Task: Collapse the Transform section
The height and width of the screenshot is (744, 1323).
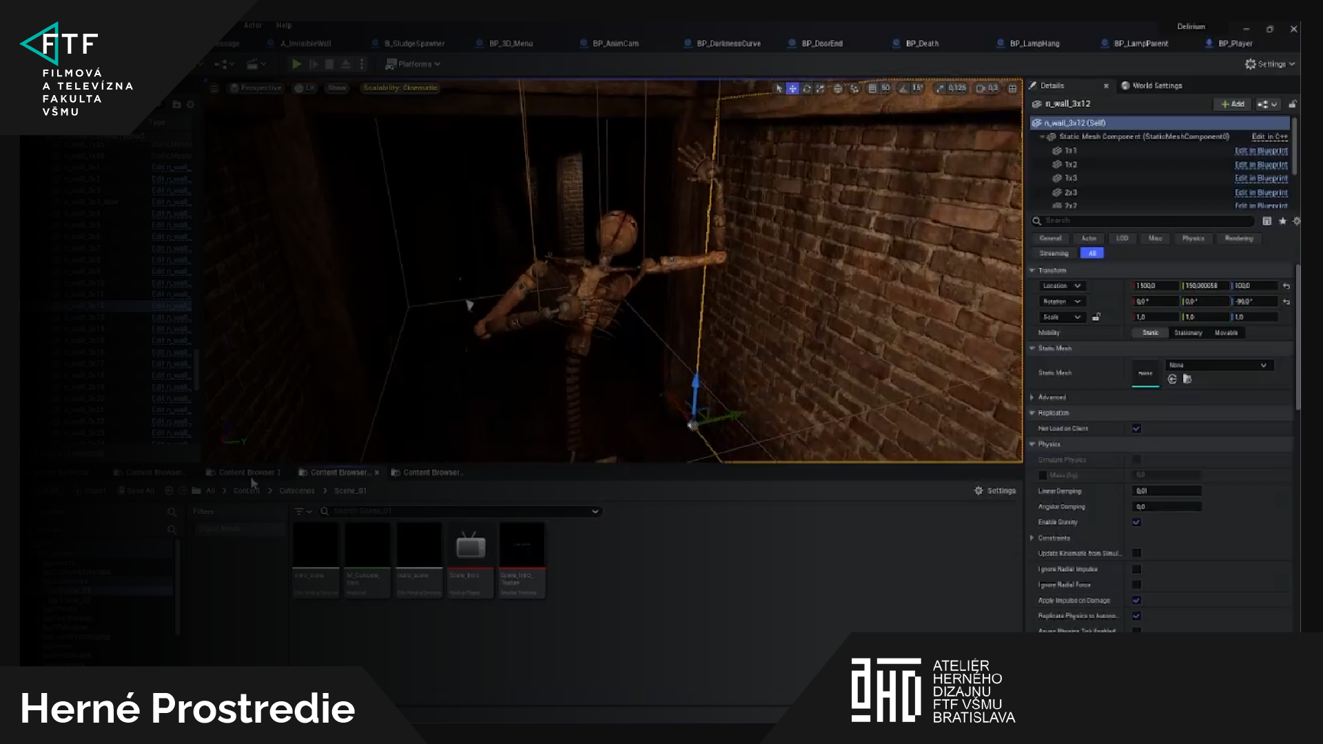Action: [1032, 271]
